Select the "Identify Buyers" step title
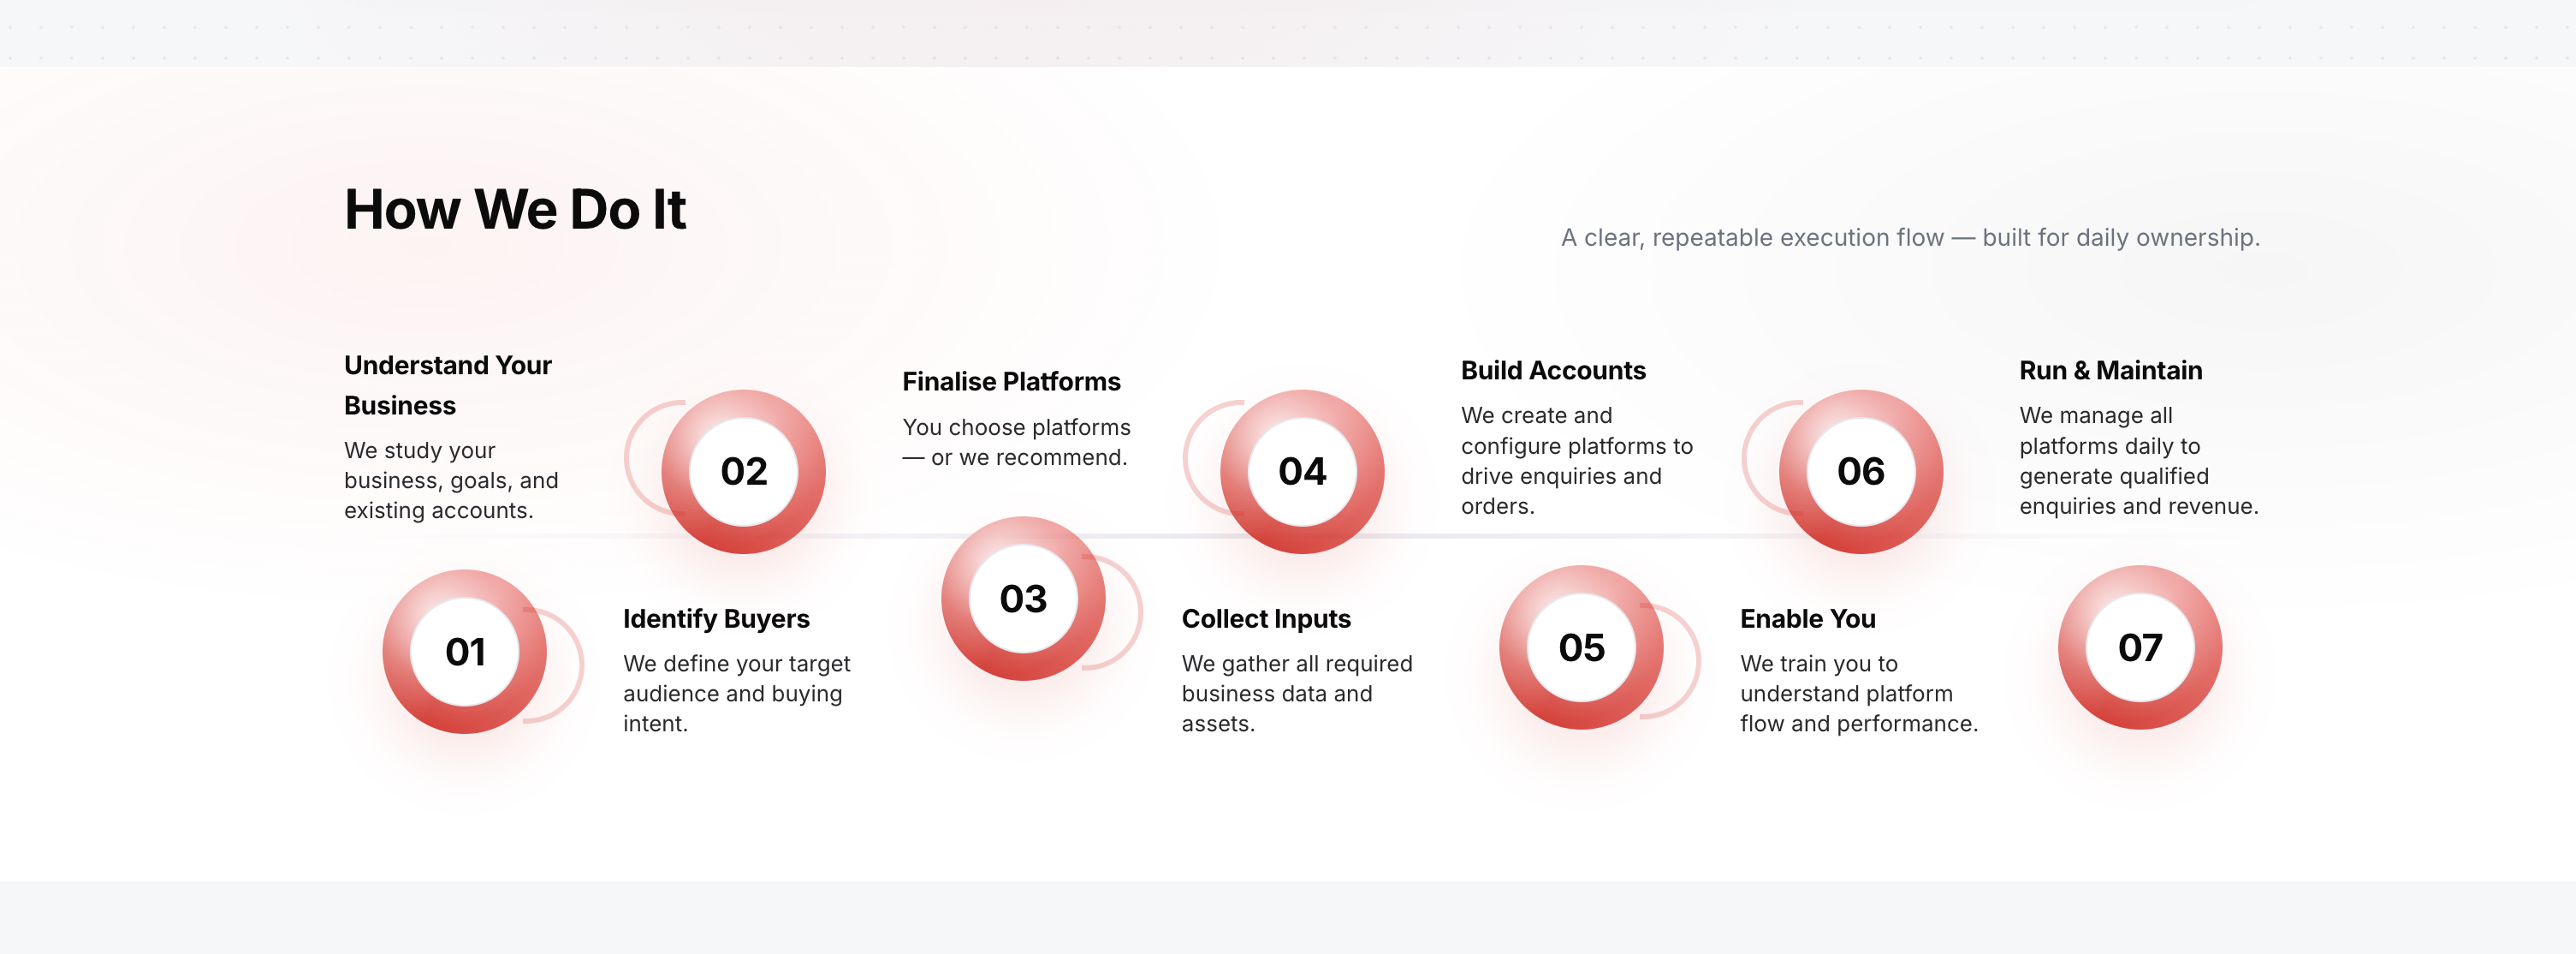The height and width of the screenshot is (954, 2576). [716, 618]
